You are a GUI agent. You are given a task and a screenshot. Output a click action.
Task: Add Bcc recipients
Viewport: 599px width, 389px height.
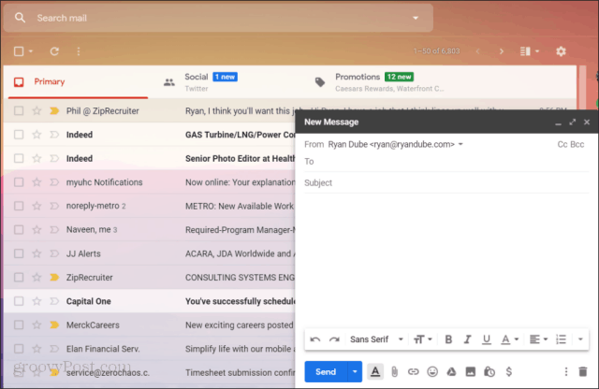tap(577, 144)
